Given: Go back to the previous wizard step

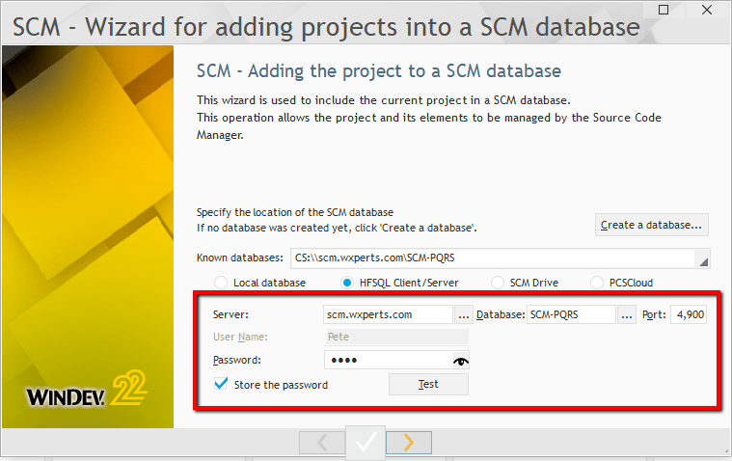Looking at the screenshot, I should [x=322, y=443].
